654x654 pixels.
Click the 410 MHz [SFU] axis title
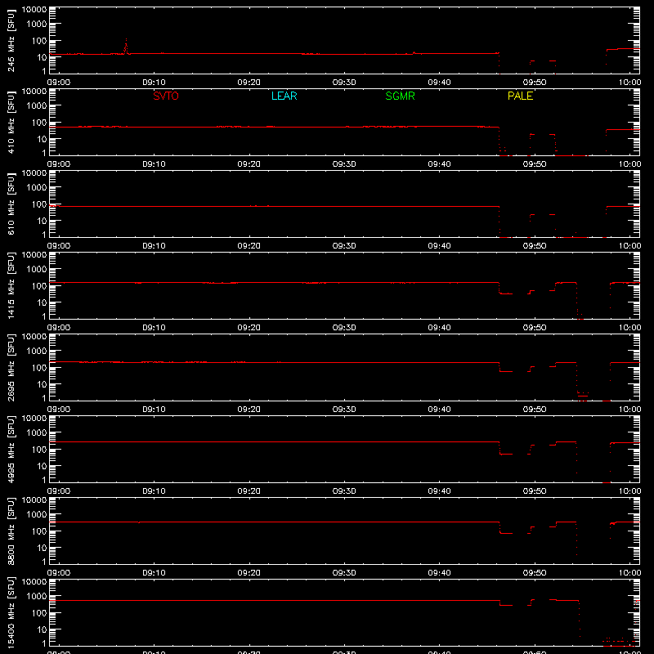pos(11,122)
